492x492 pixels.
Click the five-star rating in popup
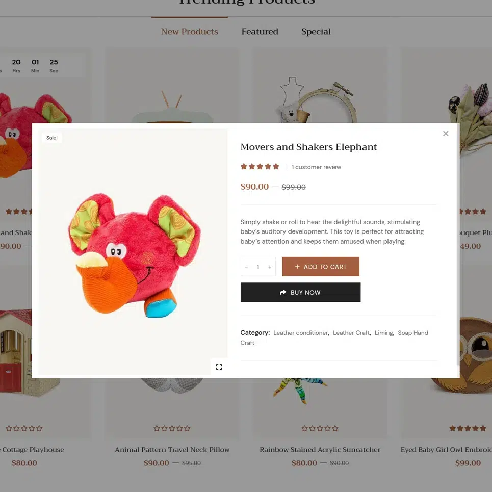pos(260,167)
